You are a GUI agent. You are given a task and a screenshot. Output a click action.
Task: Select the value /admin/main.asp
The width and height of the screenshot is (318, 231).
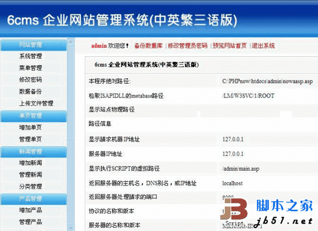241,168
